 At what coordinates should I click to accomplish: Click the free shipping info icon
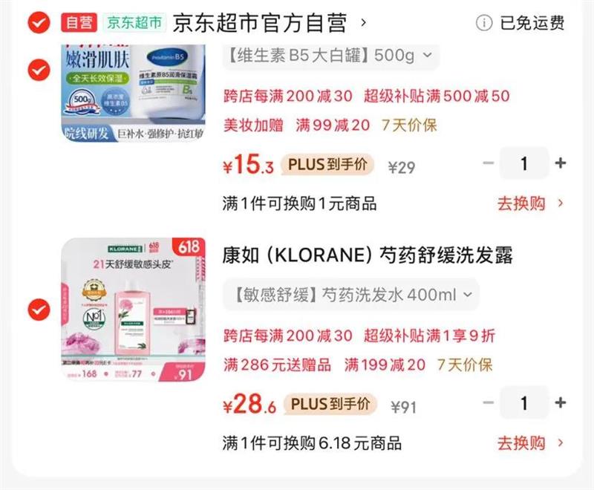point(484,23)
